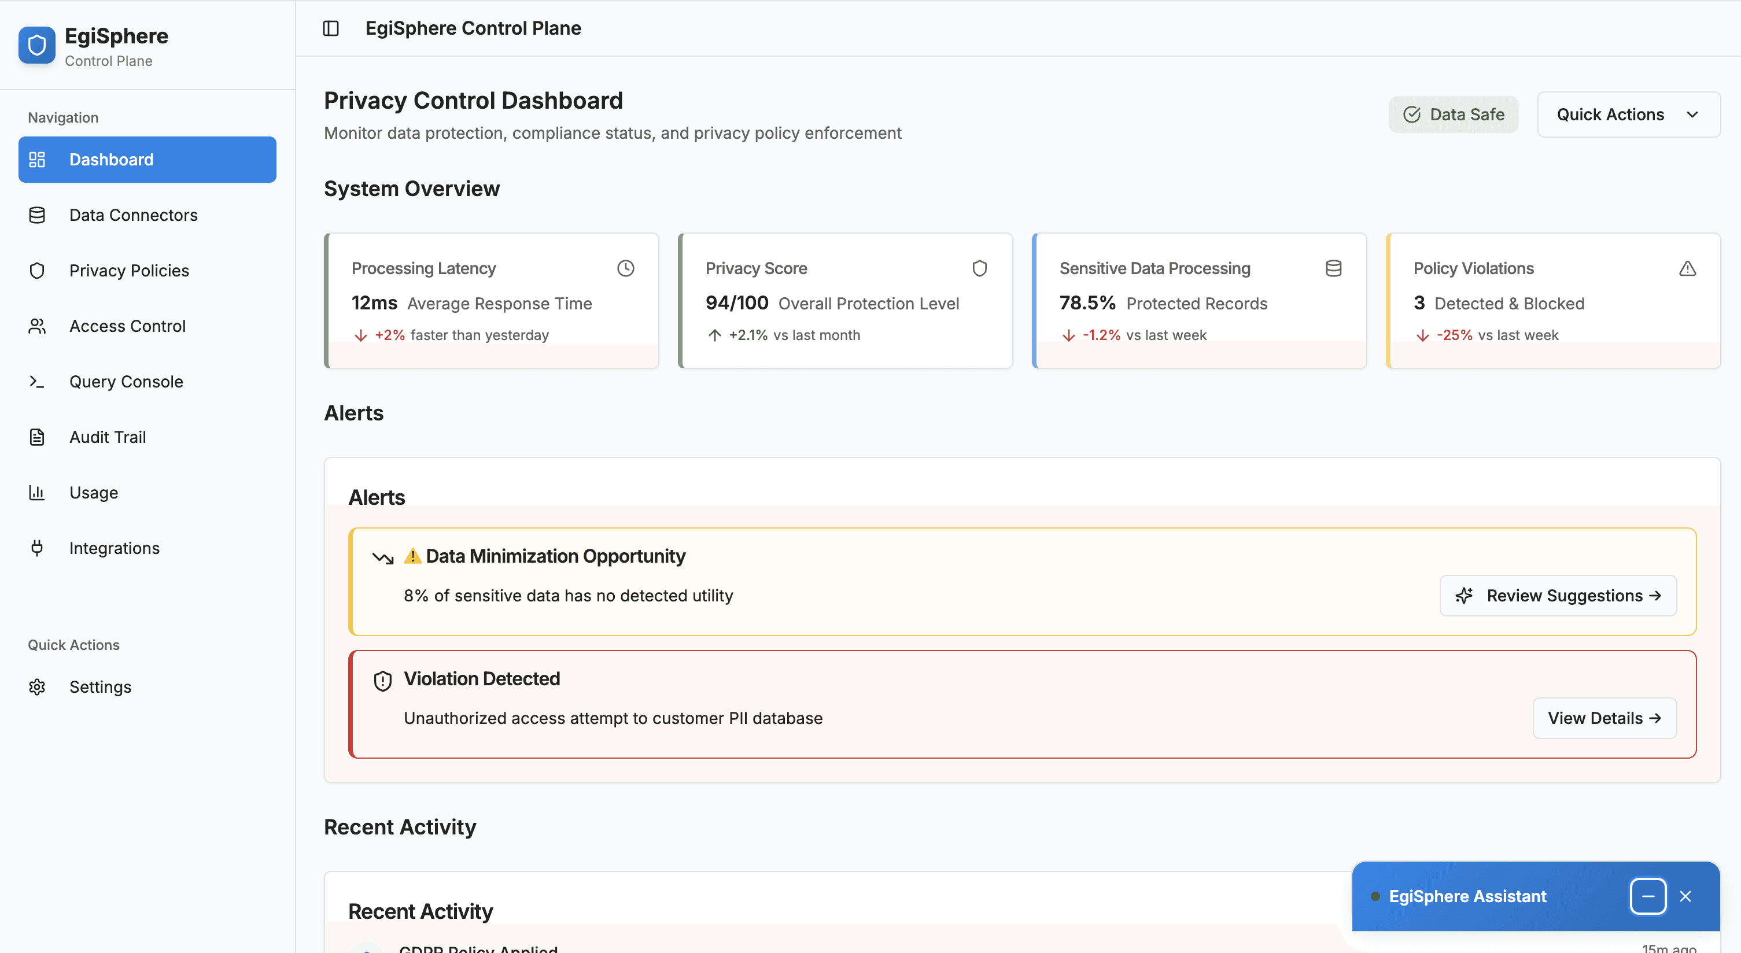Click the 78.5% protected records value

[1087, 303]
